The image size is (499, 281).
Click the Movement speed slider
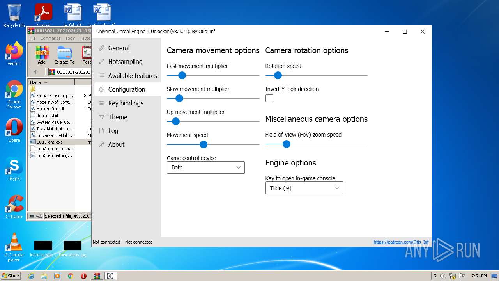point(213,144)
